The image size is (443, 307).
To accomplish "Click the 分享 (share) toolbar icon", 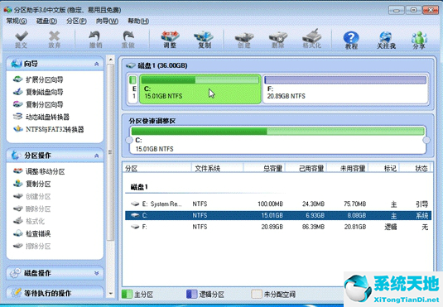I will [x=419, y=40].
